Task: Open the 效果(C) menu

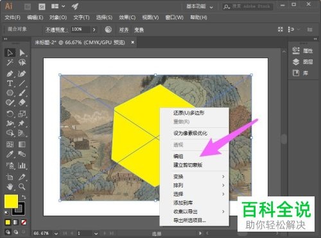Action: coord(127,17)
